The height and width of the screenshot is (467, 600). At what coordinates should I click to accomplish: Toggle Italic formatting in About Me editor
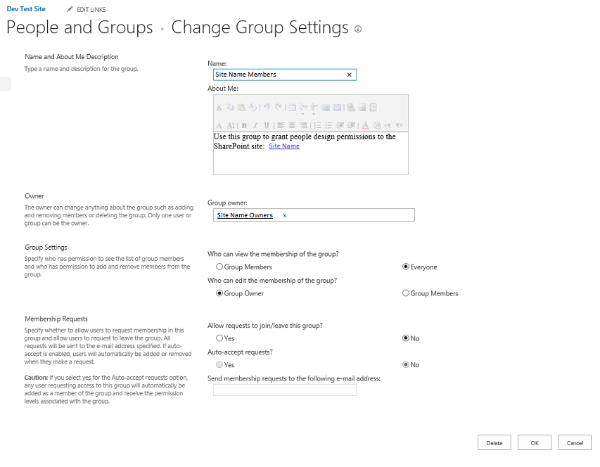255,125
